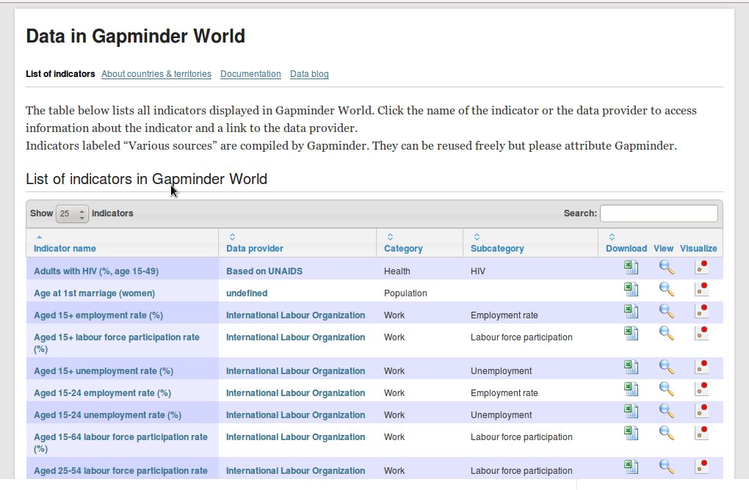This screenshot has width=749, height=490.
Task: View Aged 15+ labour force participation data
Action: click(x=666, y=334)
